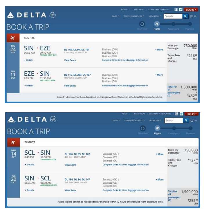Open baggage information link for EZE to SIN flight
The width and height of the screenshot is (204, 213).
125,86
